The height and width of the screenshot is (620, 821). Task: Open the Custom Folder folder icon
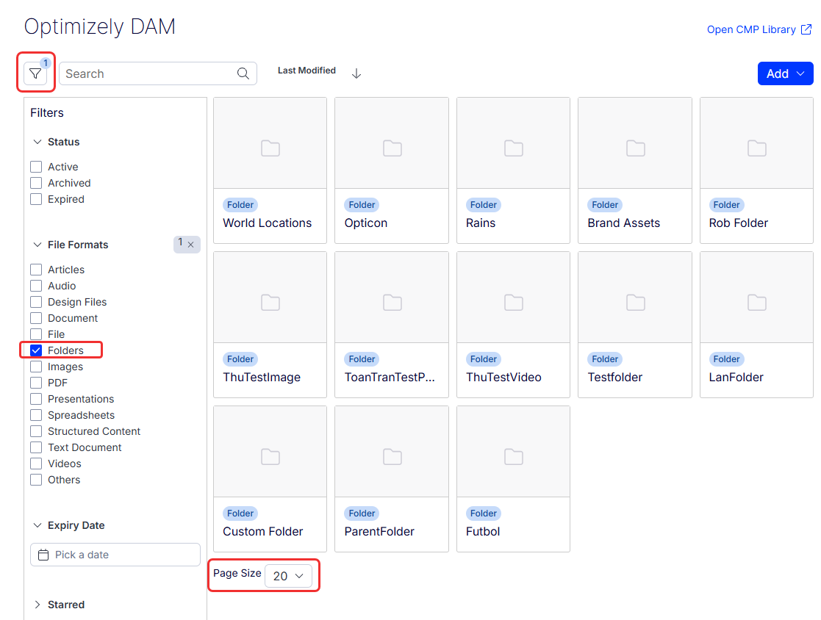click(270, 457)
